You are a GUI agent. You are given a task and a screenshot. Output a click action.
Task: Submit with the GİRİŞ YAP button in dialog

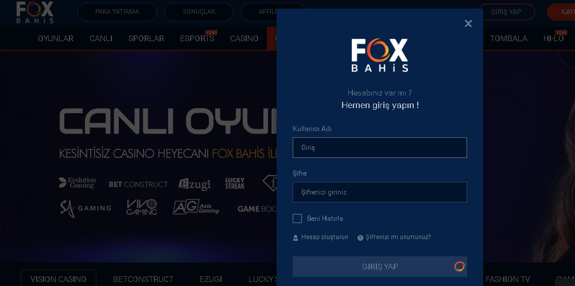[x=379, y=266]
